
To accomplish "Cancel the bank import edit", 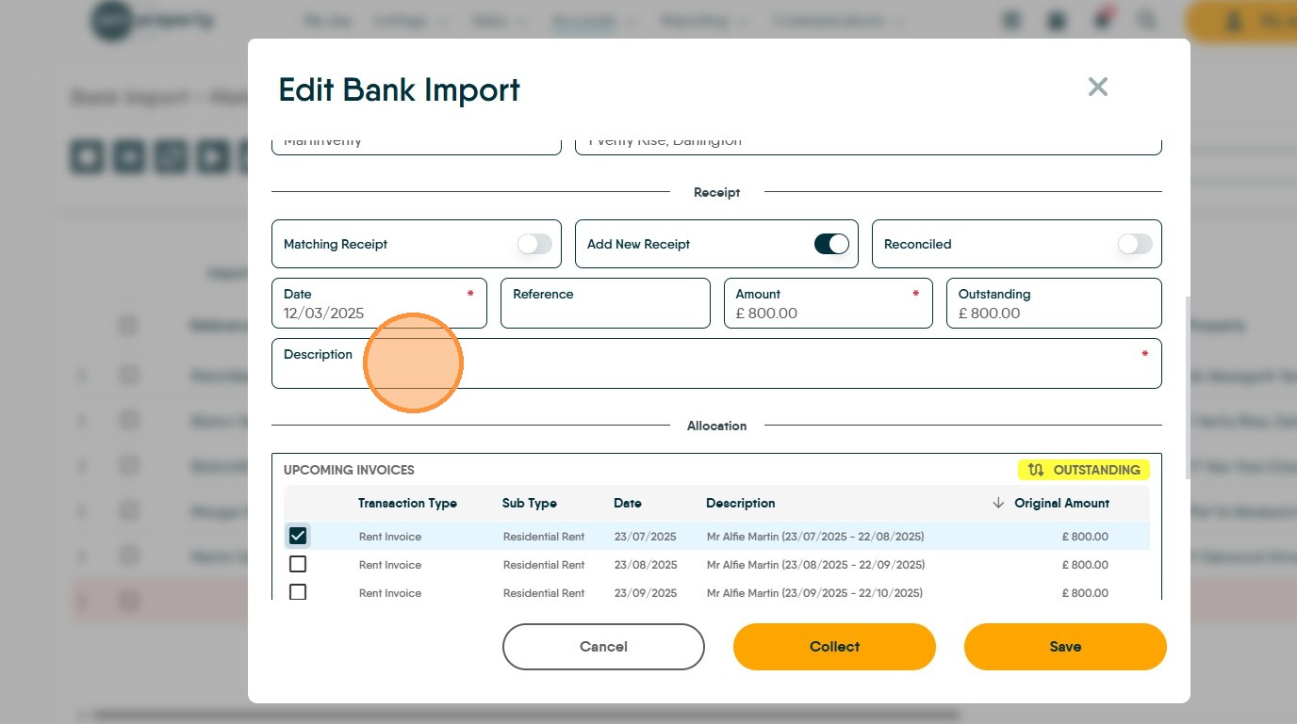I will click(603, 647).
